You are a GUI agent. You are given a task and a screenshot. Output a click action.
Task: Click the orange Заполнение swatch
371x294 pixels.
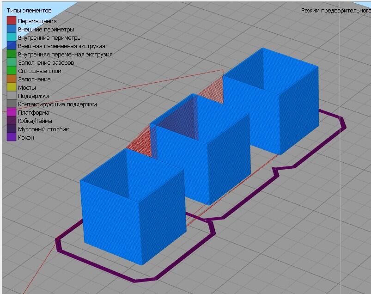tap(12, 79)
